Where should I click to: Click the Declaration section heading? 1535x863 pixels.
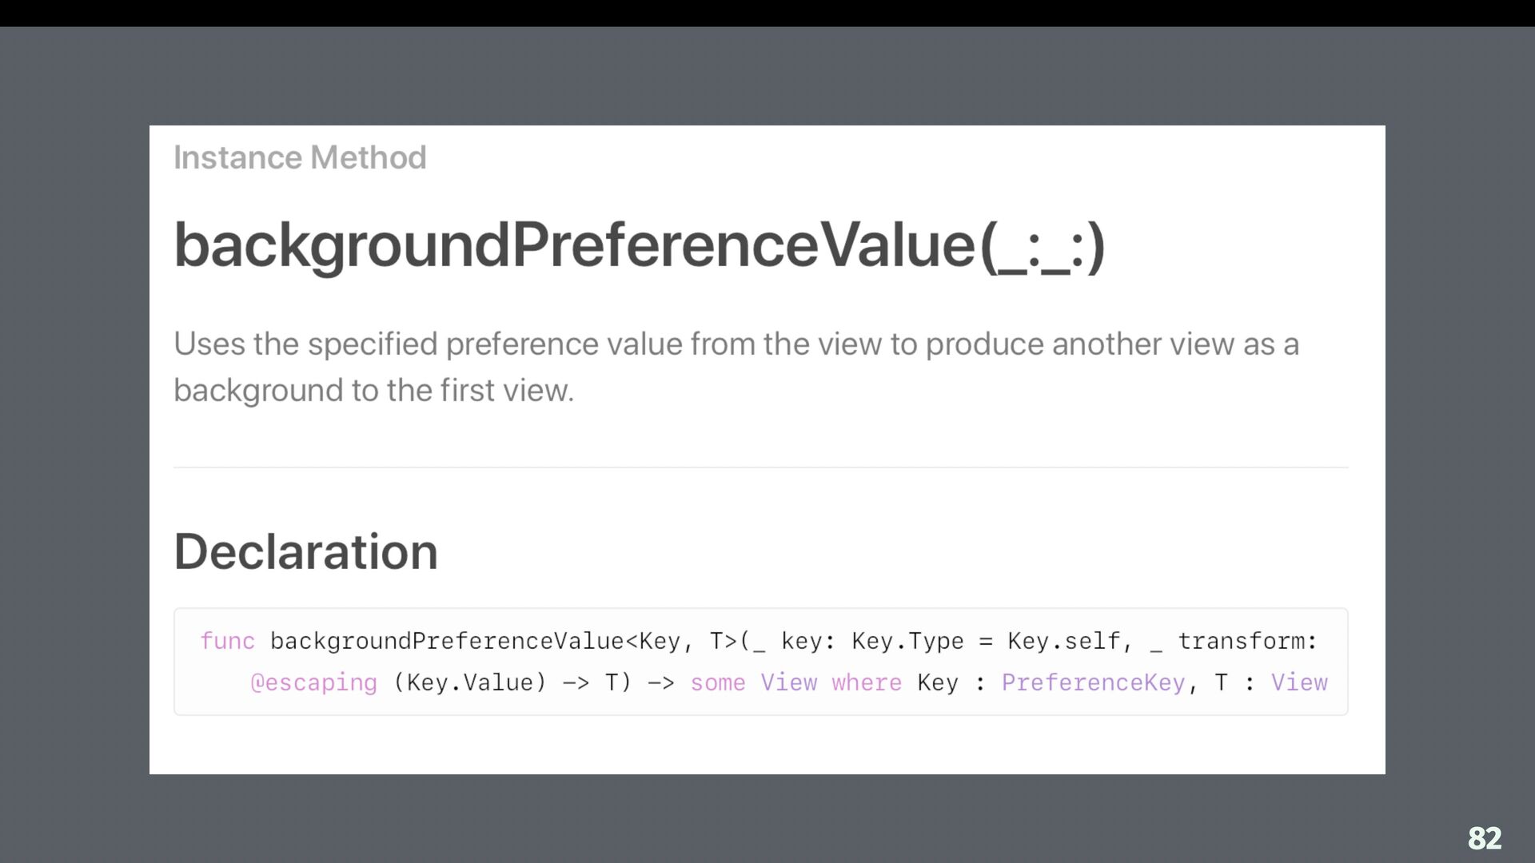[305, 551]
